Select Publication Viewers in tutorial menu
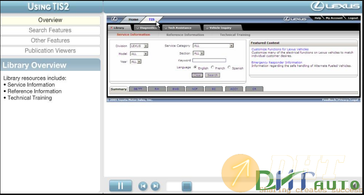The image size is (364, 195). click(x=50, y=51)
